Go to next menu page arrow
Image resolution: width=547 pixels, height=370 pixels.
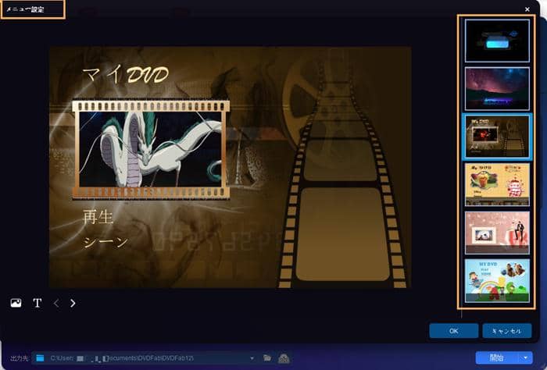[73, 303]
